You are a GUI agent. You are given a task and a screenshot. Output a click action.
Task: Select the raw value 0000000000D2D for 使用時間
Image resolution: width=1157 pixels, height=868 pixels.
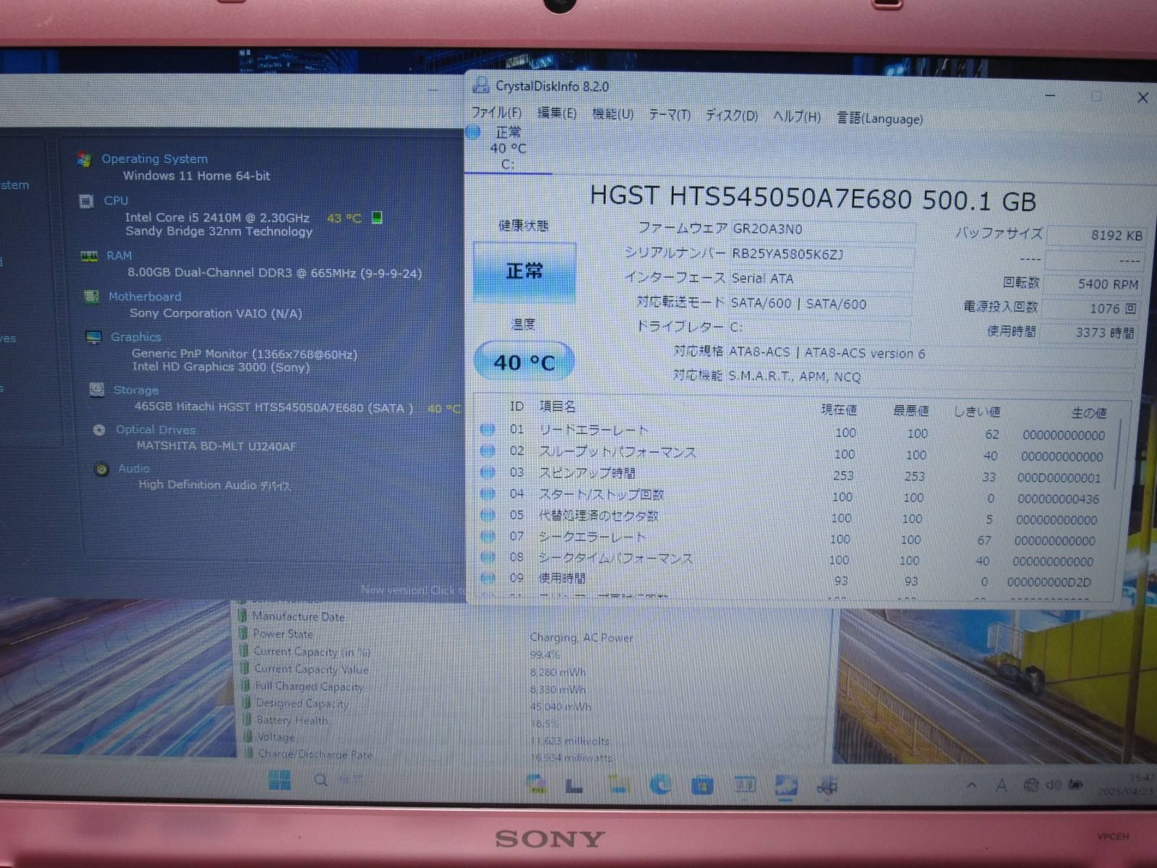(x=1049, y=582)
